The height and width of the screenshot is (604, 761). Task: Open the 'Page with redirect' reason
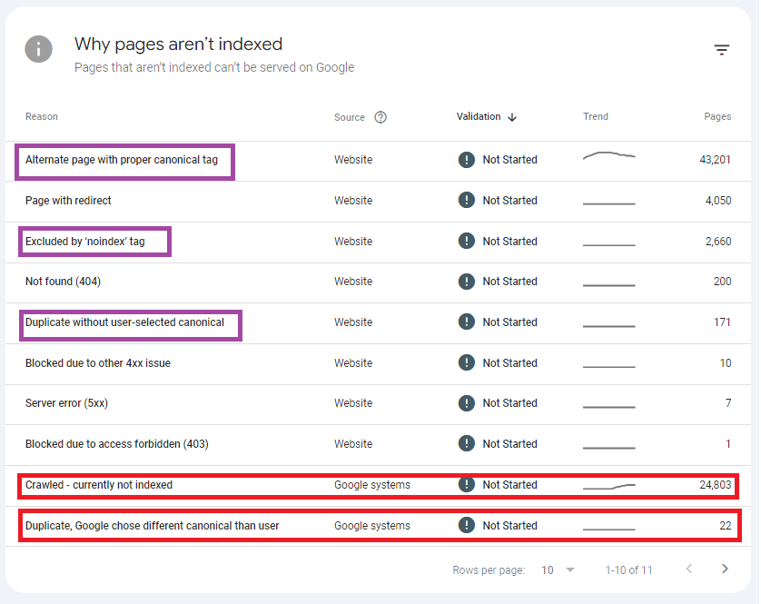click(x=68, y=201)
